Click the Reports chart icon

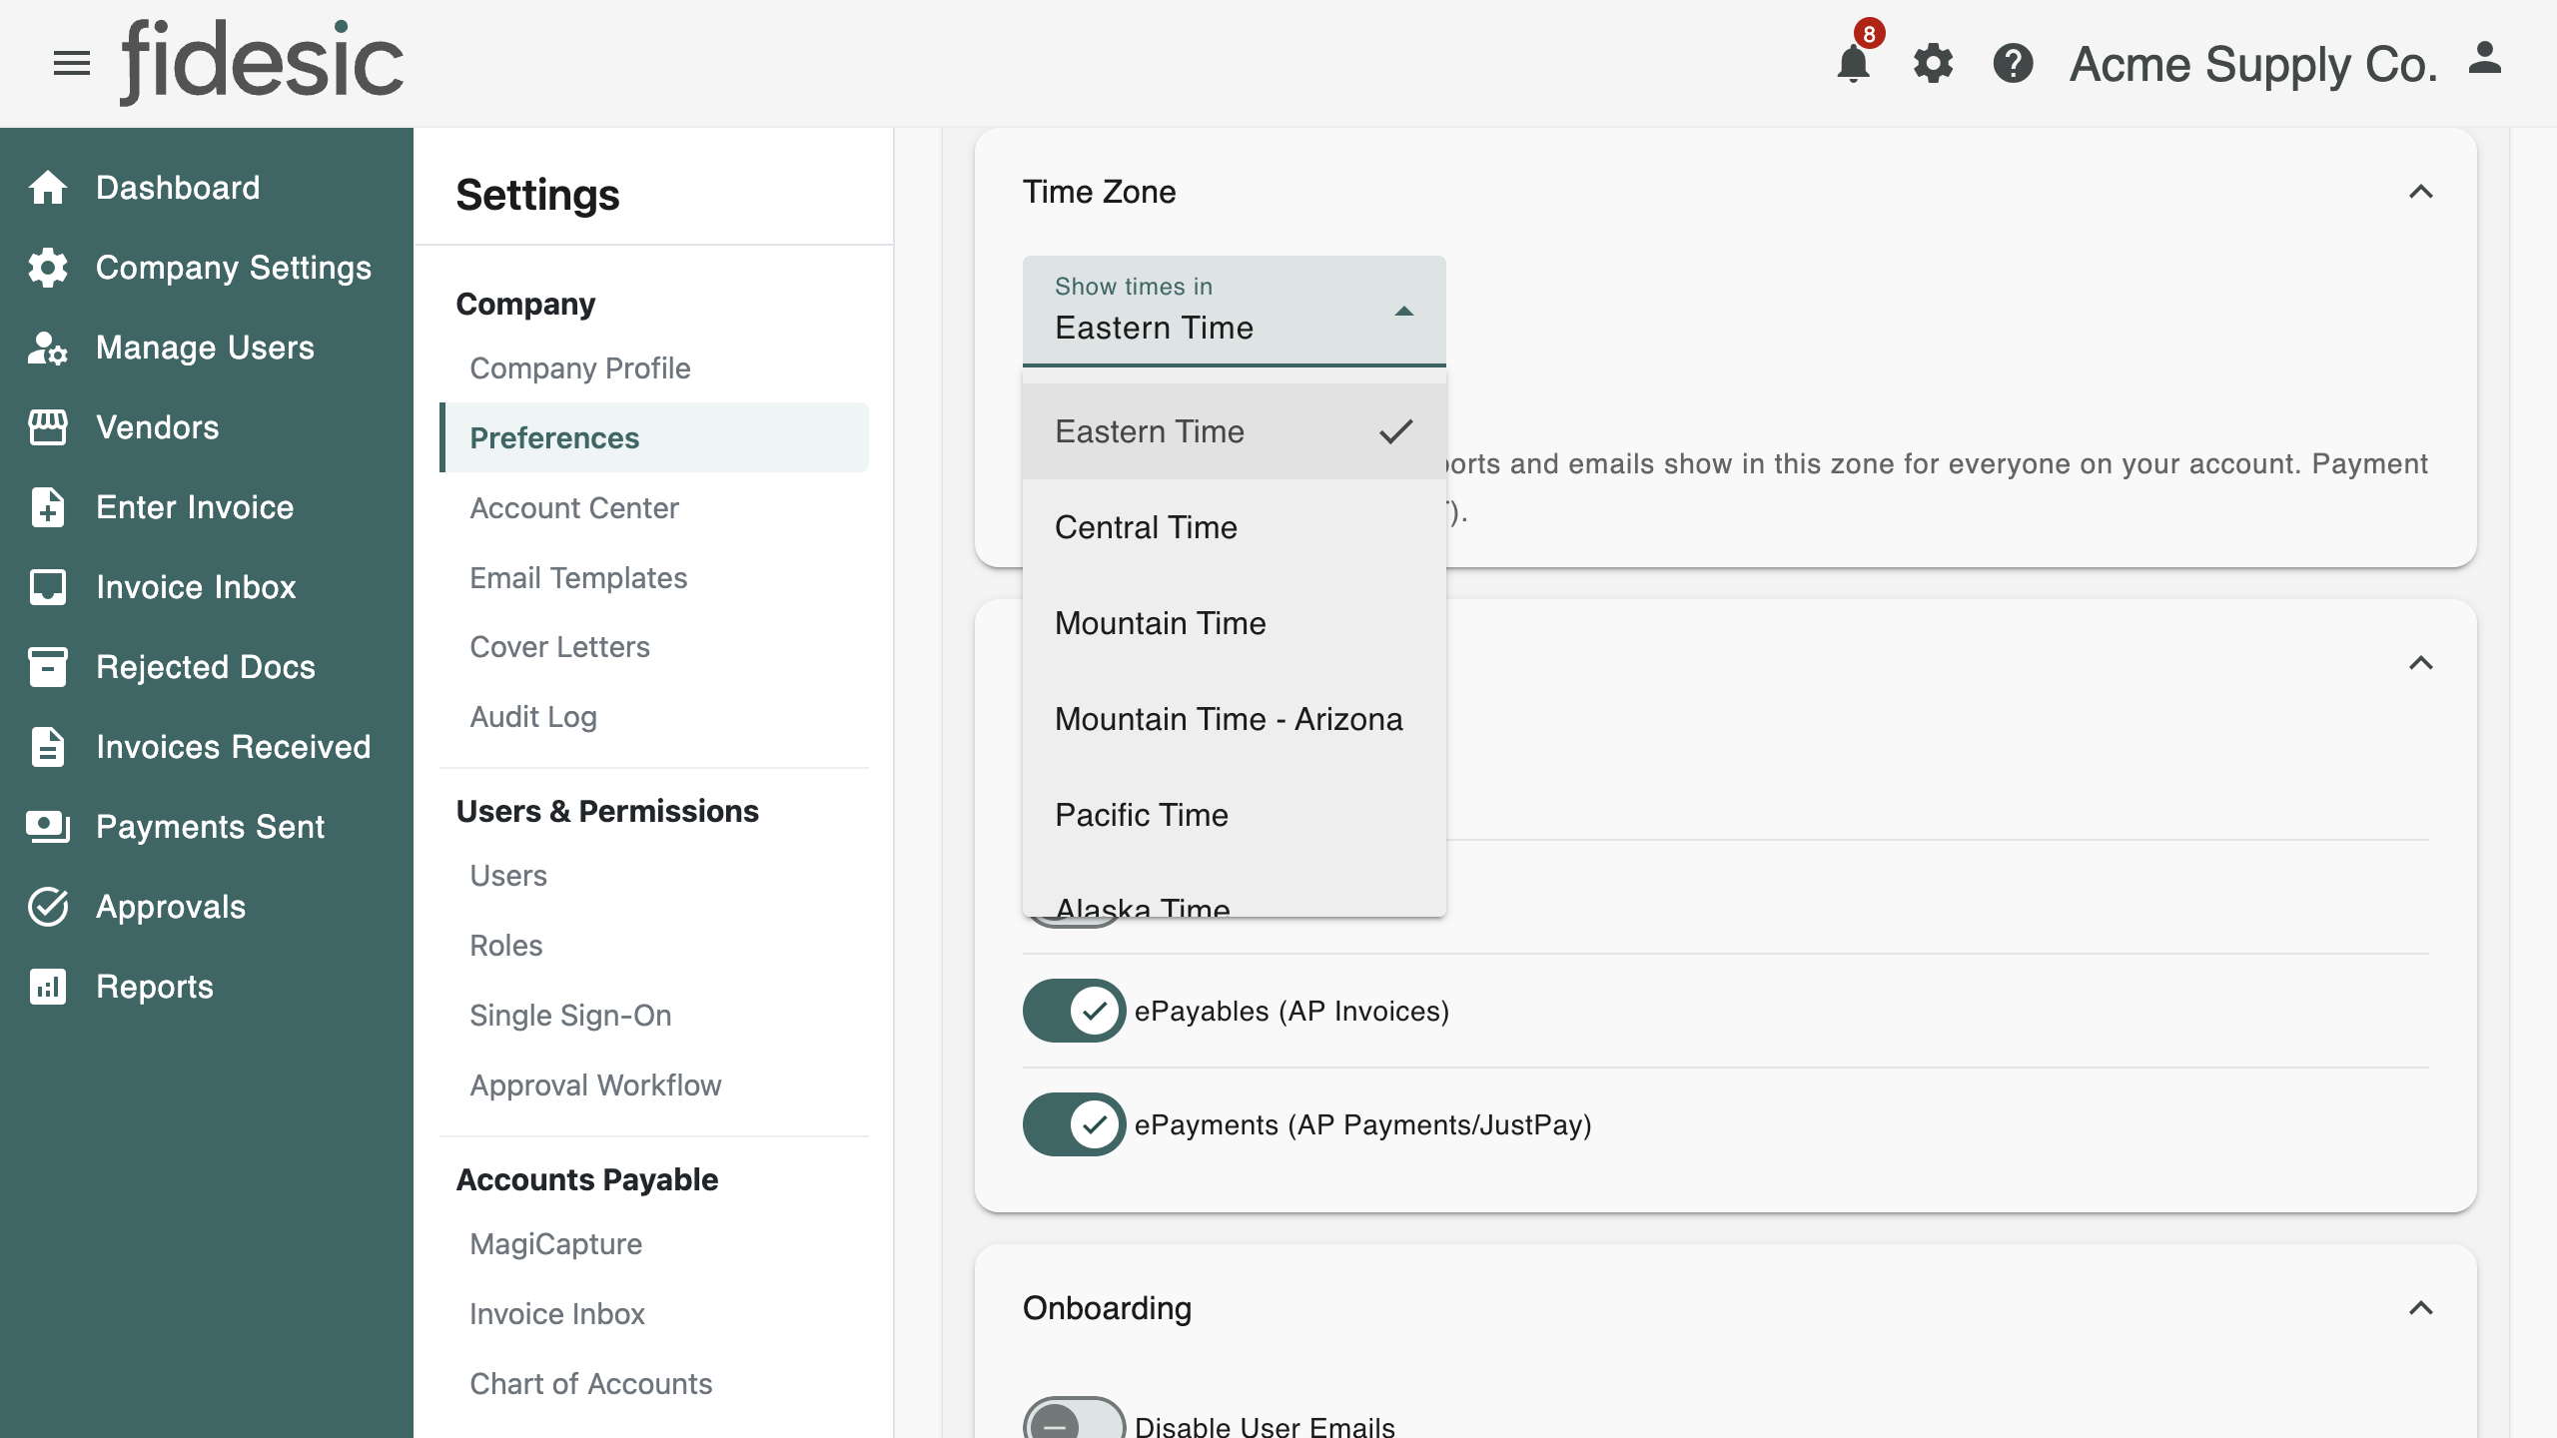point(48,987)
